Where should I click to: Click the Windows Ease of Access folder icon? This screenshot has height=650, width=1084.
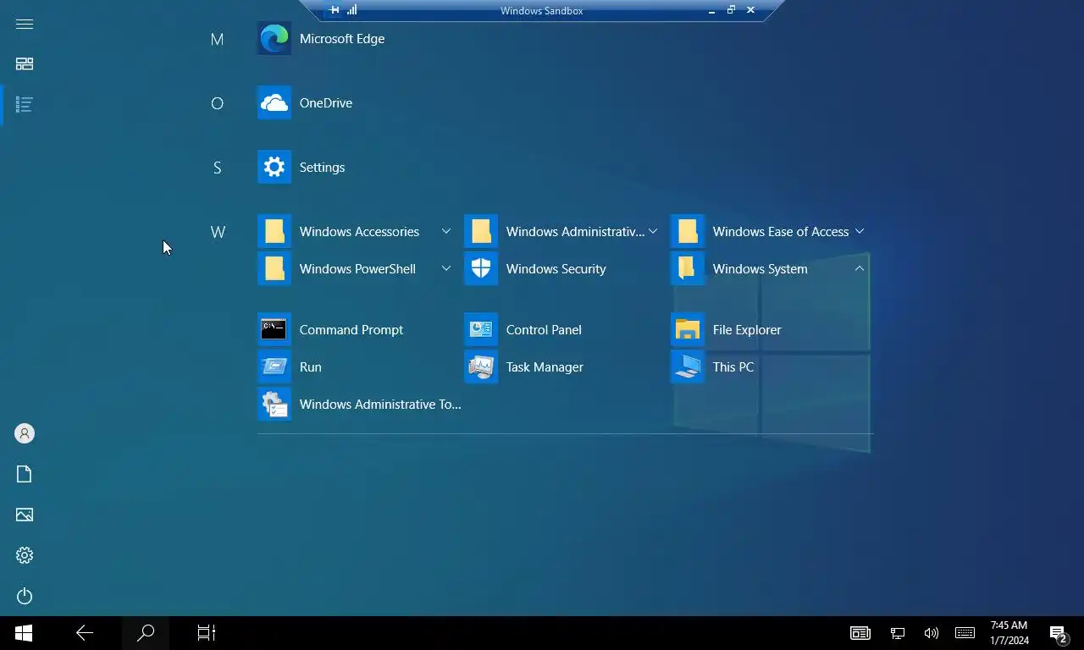[688, 232]
